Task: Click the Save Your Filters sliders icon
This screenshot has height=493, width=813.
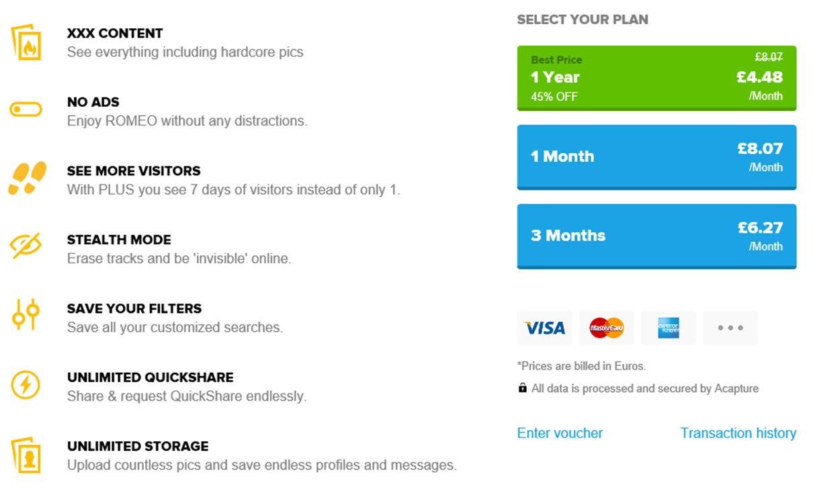Action: 26,314
